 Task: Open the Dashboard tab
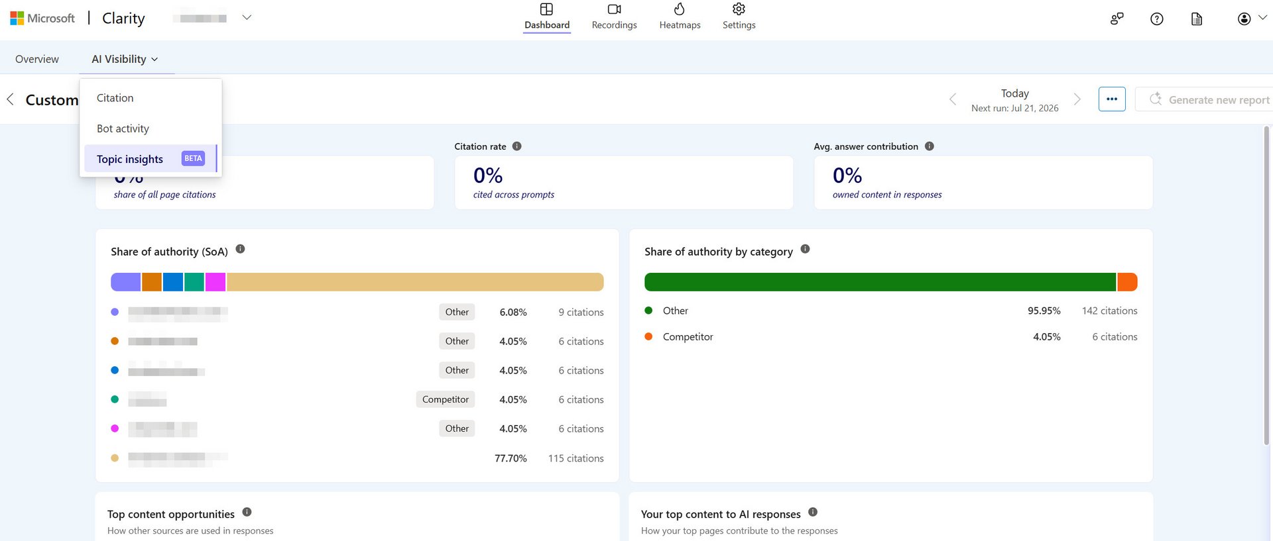coord(547,17)
